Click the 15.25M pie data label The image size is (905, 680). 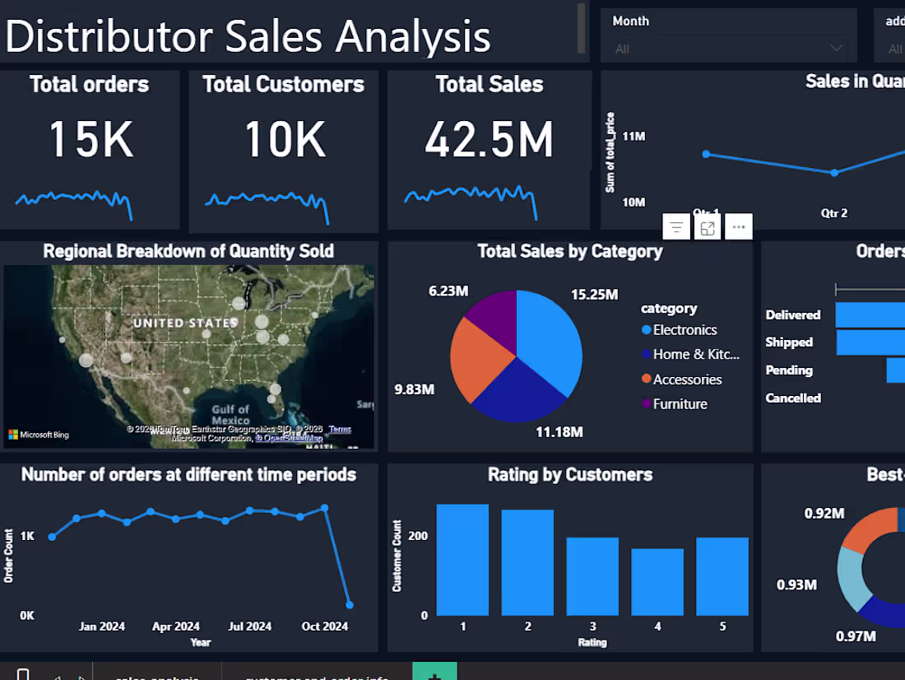(x=594, y=295)
